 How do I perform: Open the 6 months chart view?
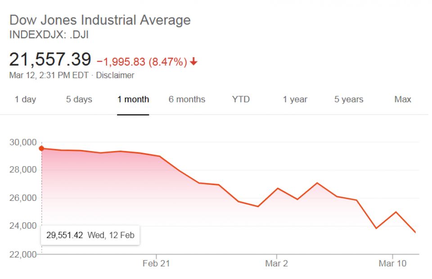pyautogui.click(x=187, y=100)
